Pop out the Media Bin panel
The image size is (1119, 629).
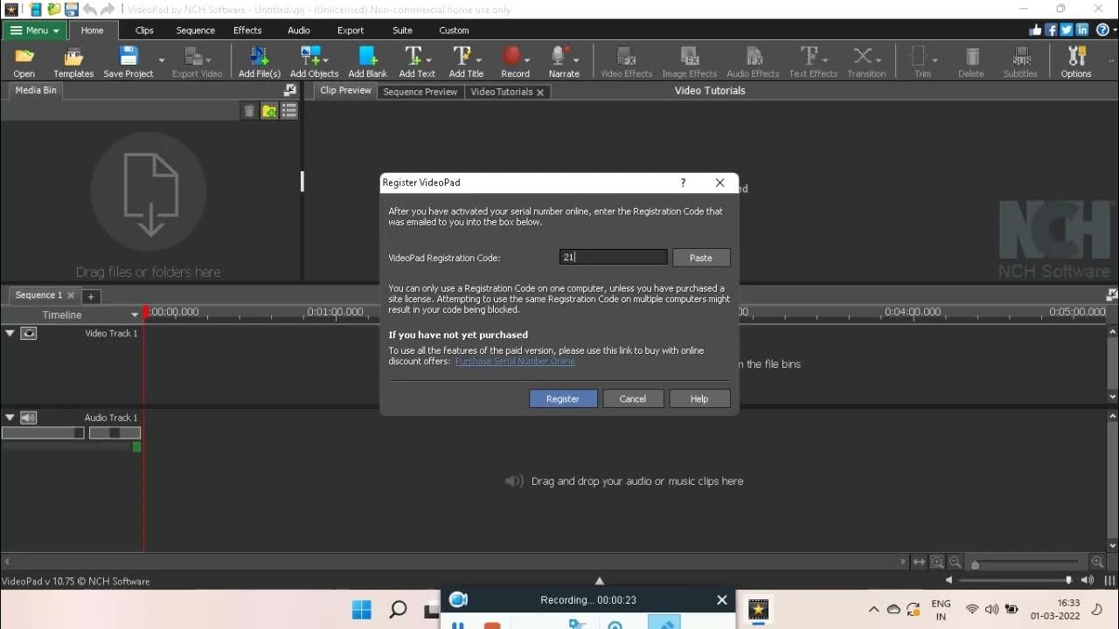[290, 90]
